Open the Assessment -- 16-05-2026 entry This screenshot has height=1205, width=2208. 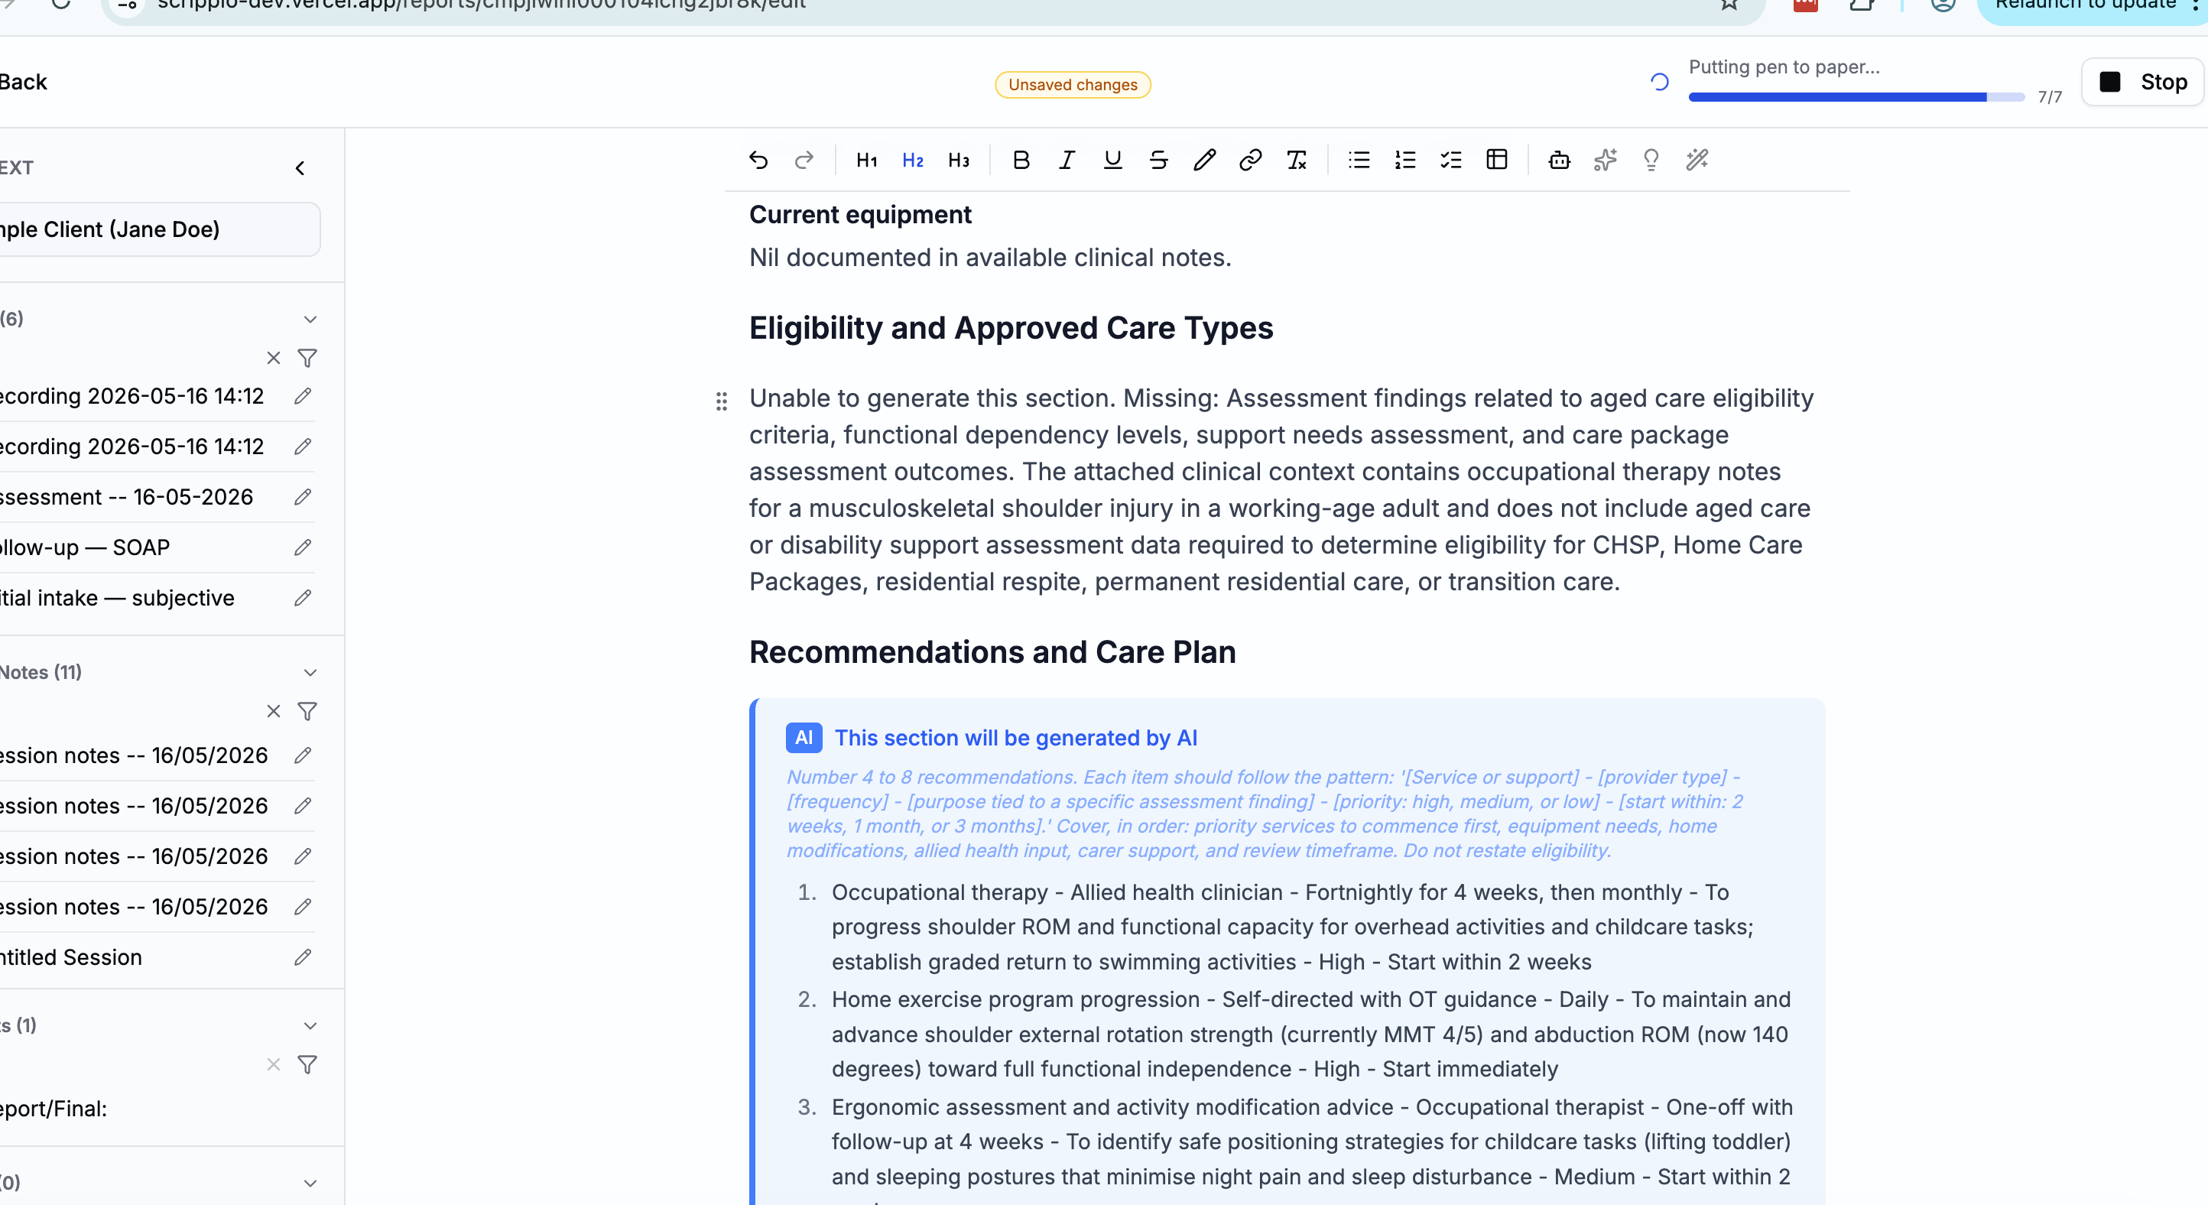tap(126, 497)
